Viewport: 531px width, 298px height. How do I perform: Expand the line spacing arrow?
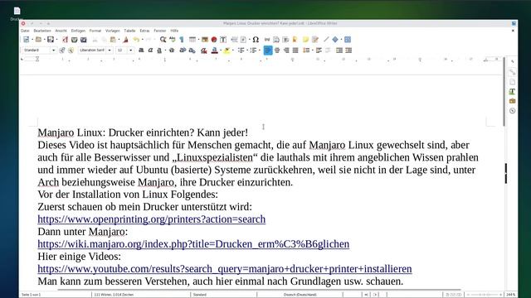(x=313, y=50)
